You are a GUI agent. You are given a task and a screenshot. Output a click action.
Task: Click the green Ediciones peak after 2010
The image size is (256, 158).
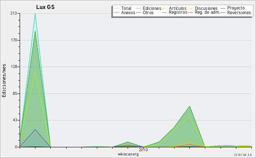click(x=189, y=106)
